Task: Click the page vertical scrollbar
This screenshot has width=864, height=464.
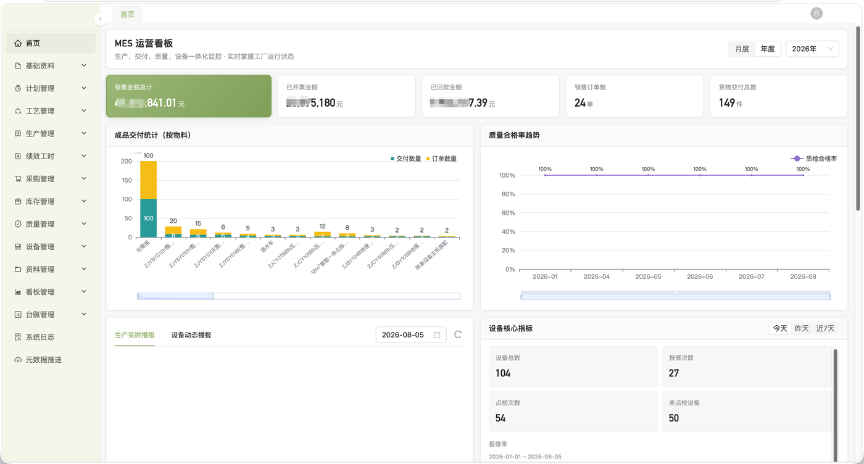Action: tap(858, 117)
